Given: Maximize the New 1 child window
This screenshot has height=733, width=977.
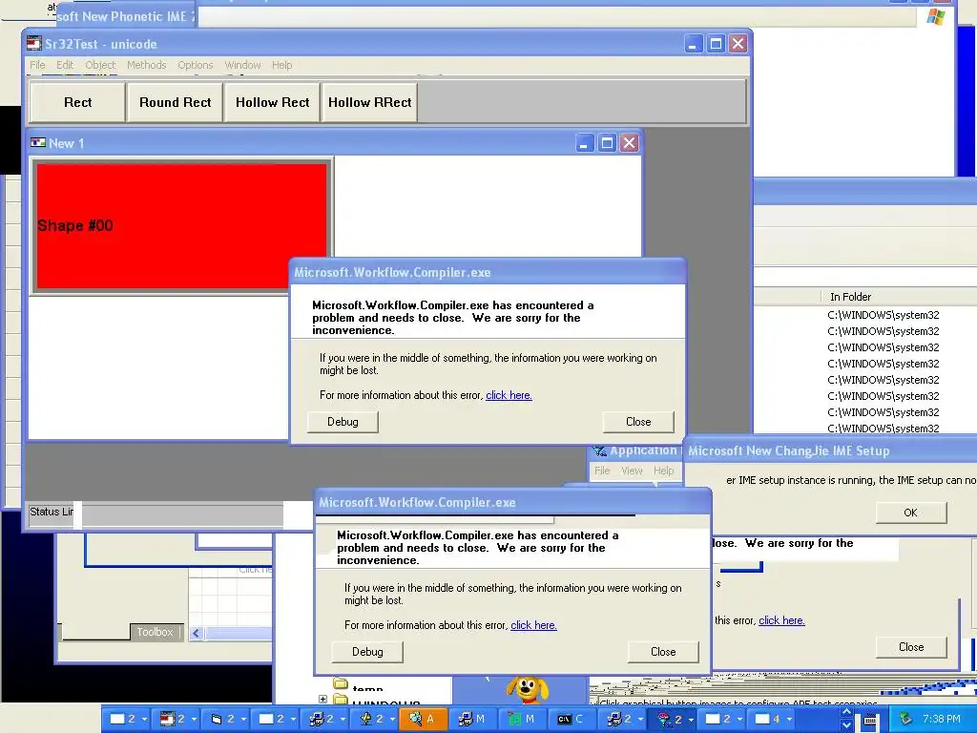Looking at the screenshot, I should [x=607, y=143].
